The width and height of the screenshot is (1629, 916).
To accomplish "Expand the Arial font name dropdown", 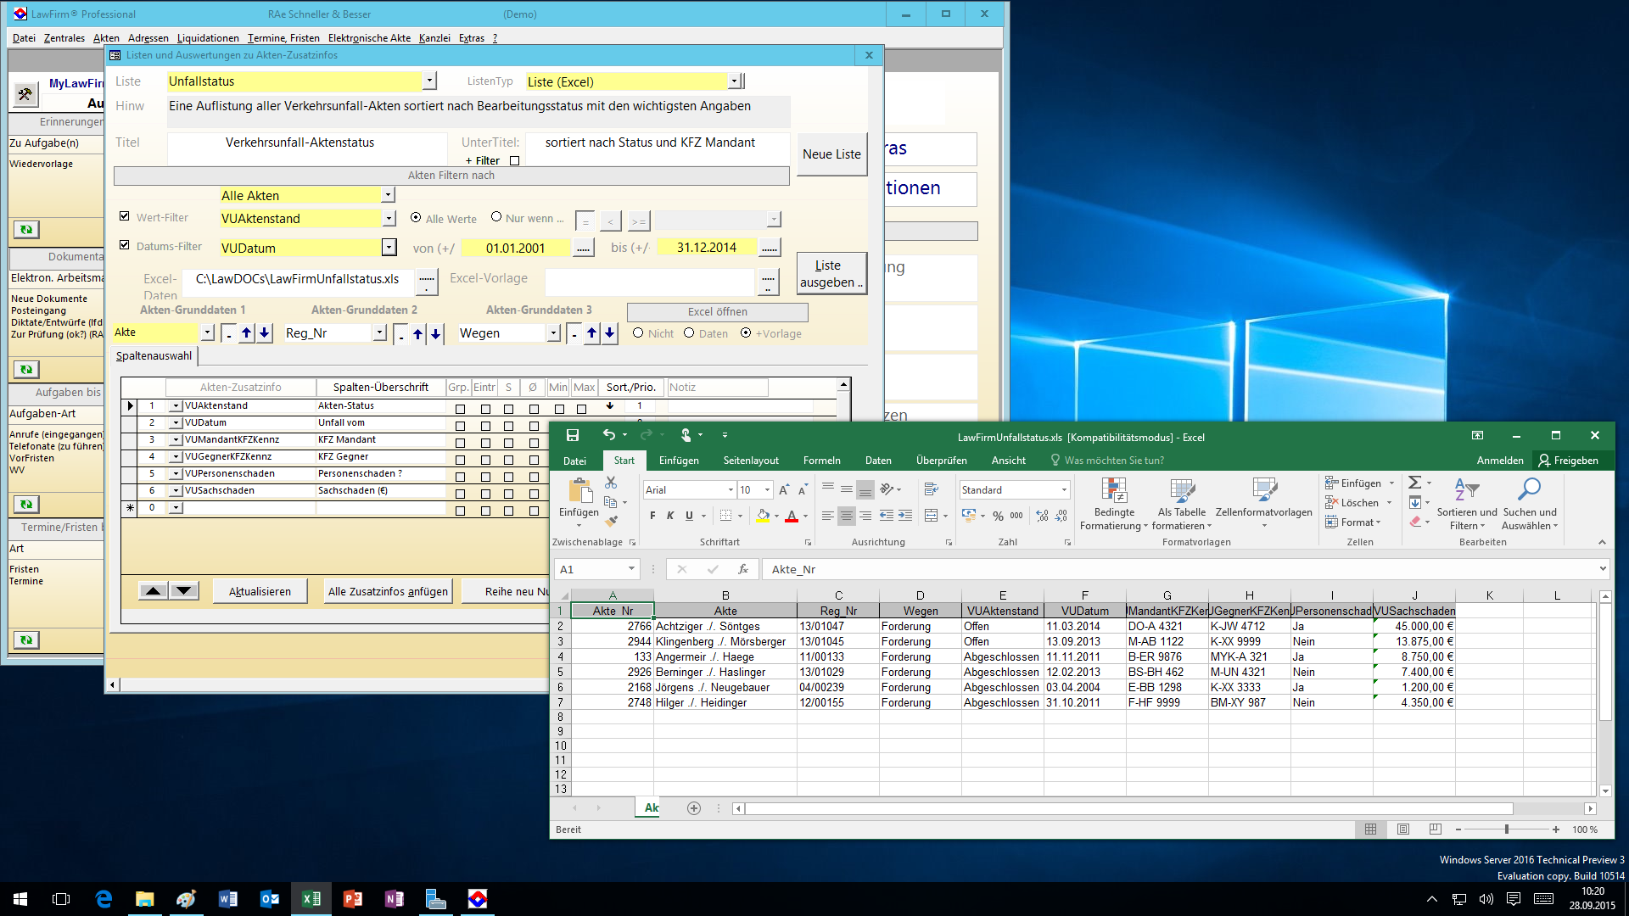I will click(731, 490).
